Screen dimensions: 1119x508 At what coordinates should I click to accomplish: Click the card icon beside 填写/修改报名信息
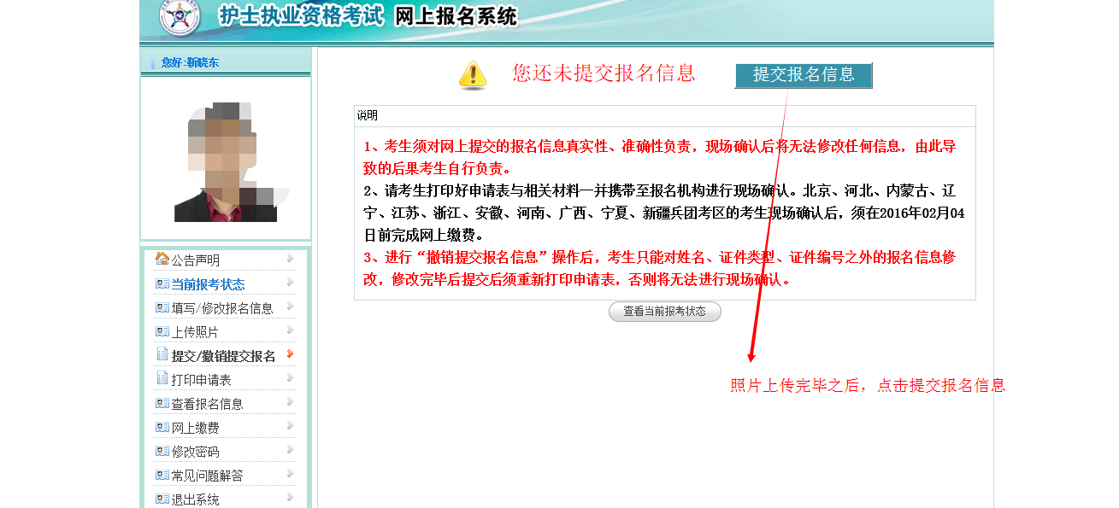click(x=162, y=307)
